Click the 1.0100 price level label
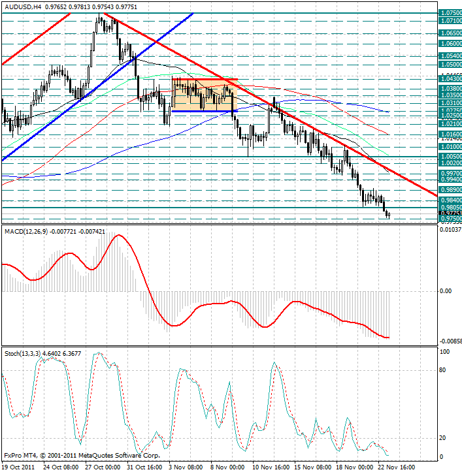The height and width of the screenshot is (472, 462). coord(450,147)
